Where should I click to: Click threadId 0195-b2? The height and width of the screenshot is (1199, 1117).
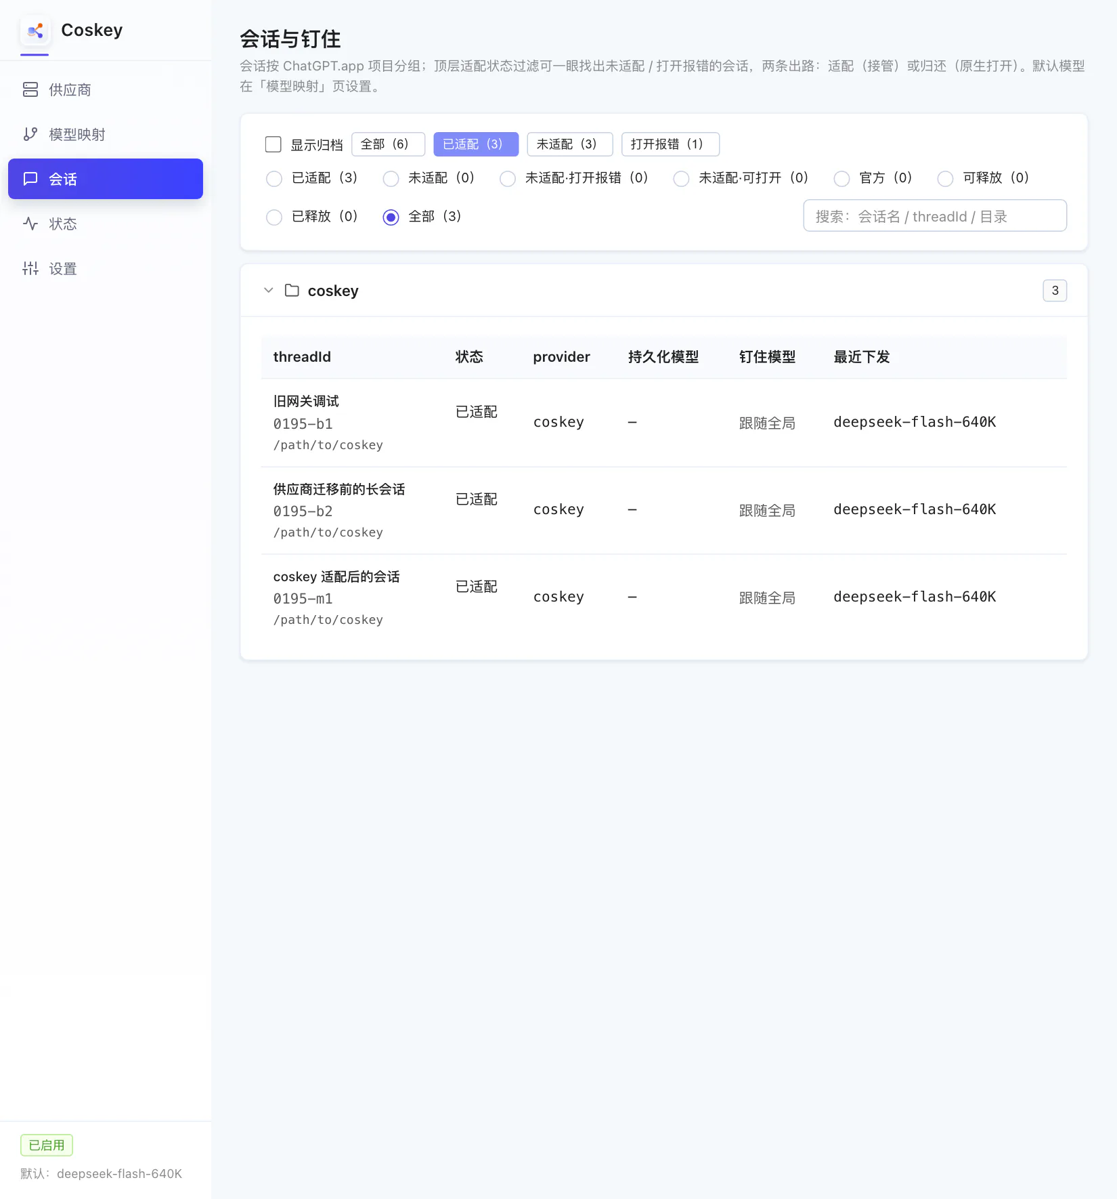pos(303,511)
